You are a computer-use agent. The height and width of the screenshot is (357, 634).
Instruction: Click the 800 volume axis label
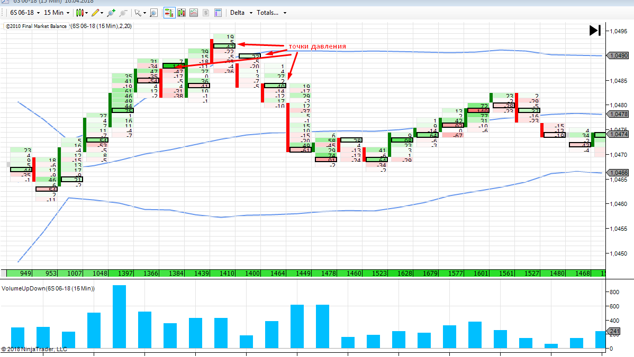coord(614,292)
